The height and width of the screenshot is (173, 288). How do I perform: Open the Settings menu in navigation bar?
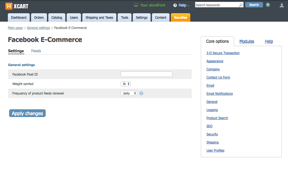pos(142,18)
